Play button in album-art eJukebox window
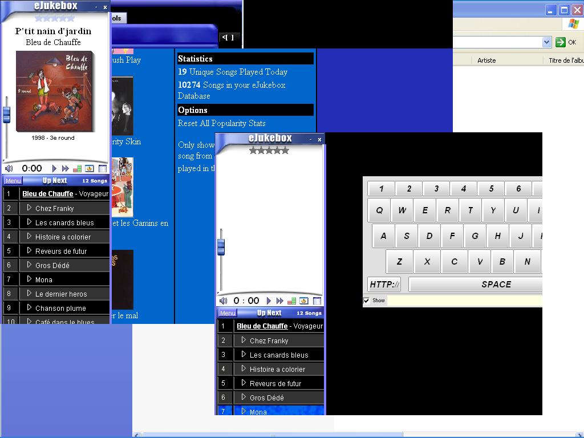 click(x=54, y=169)
